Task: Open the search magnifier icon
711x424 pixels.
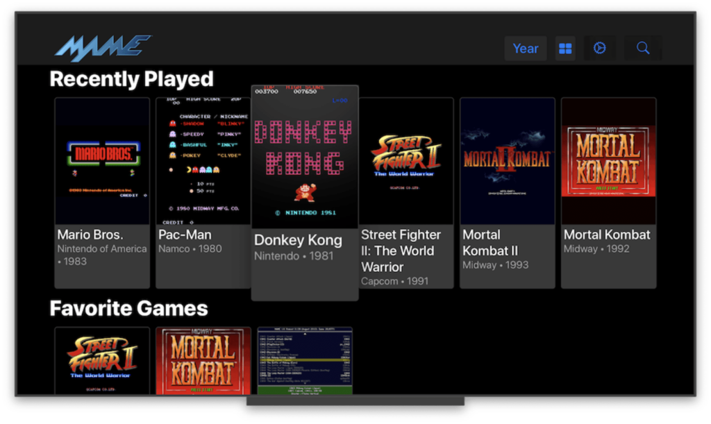Action: point(642,48)
